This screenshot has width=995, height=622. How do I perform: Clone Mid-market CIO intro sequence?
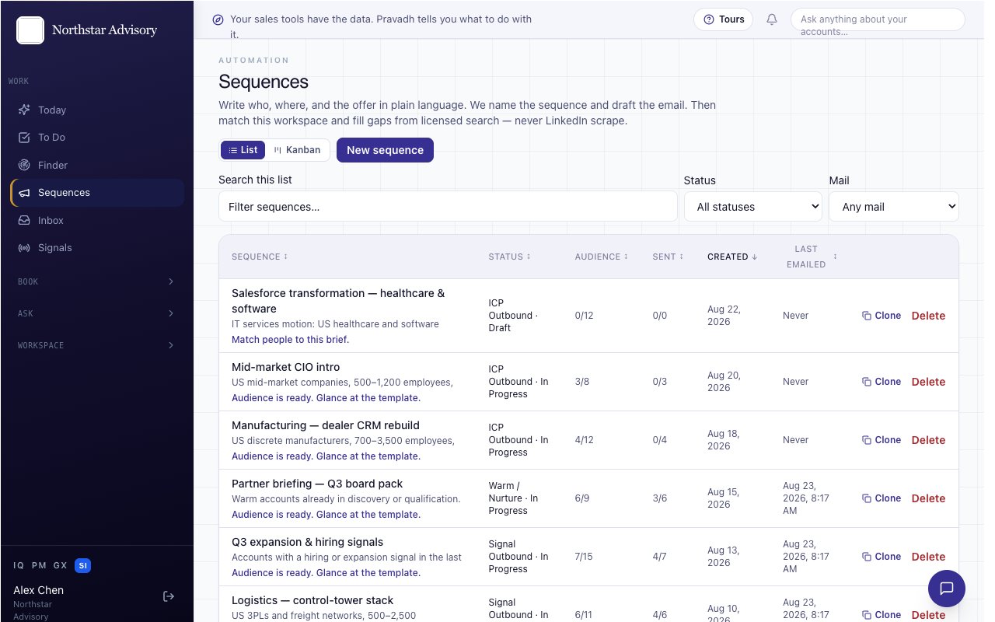[882, 382]
